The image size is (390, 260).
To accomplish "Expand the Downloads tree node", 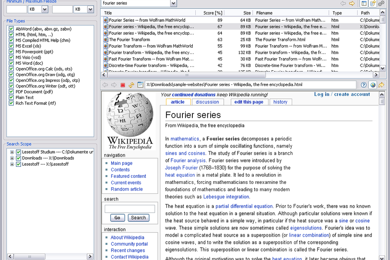I will pyautogui.click(x=12, y=158).
